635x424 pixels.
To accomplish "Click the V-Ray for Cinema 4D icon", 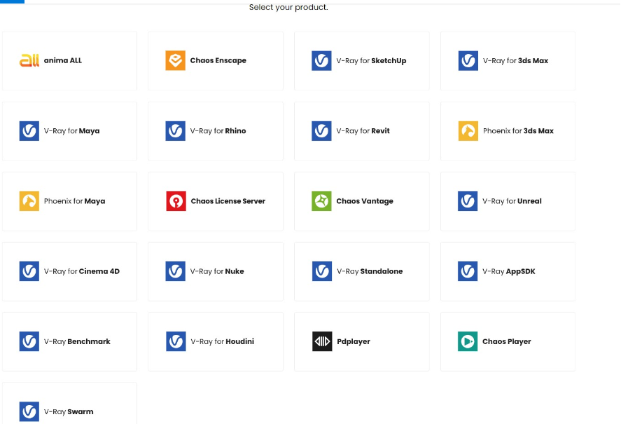I will click(x=29, y=271).
